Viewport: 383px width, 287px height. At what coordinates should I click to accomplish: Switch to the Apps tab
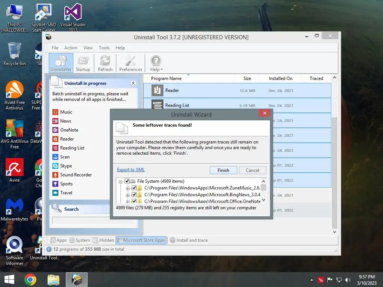point(58,240)
